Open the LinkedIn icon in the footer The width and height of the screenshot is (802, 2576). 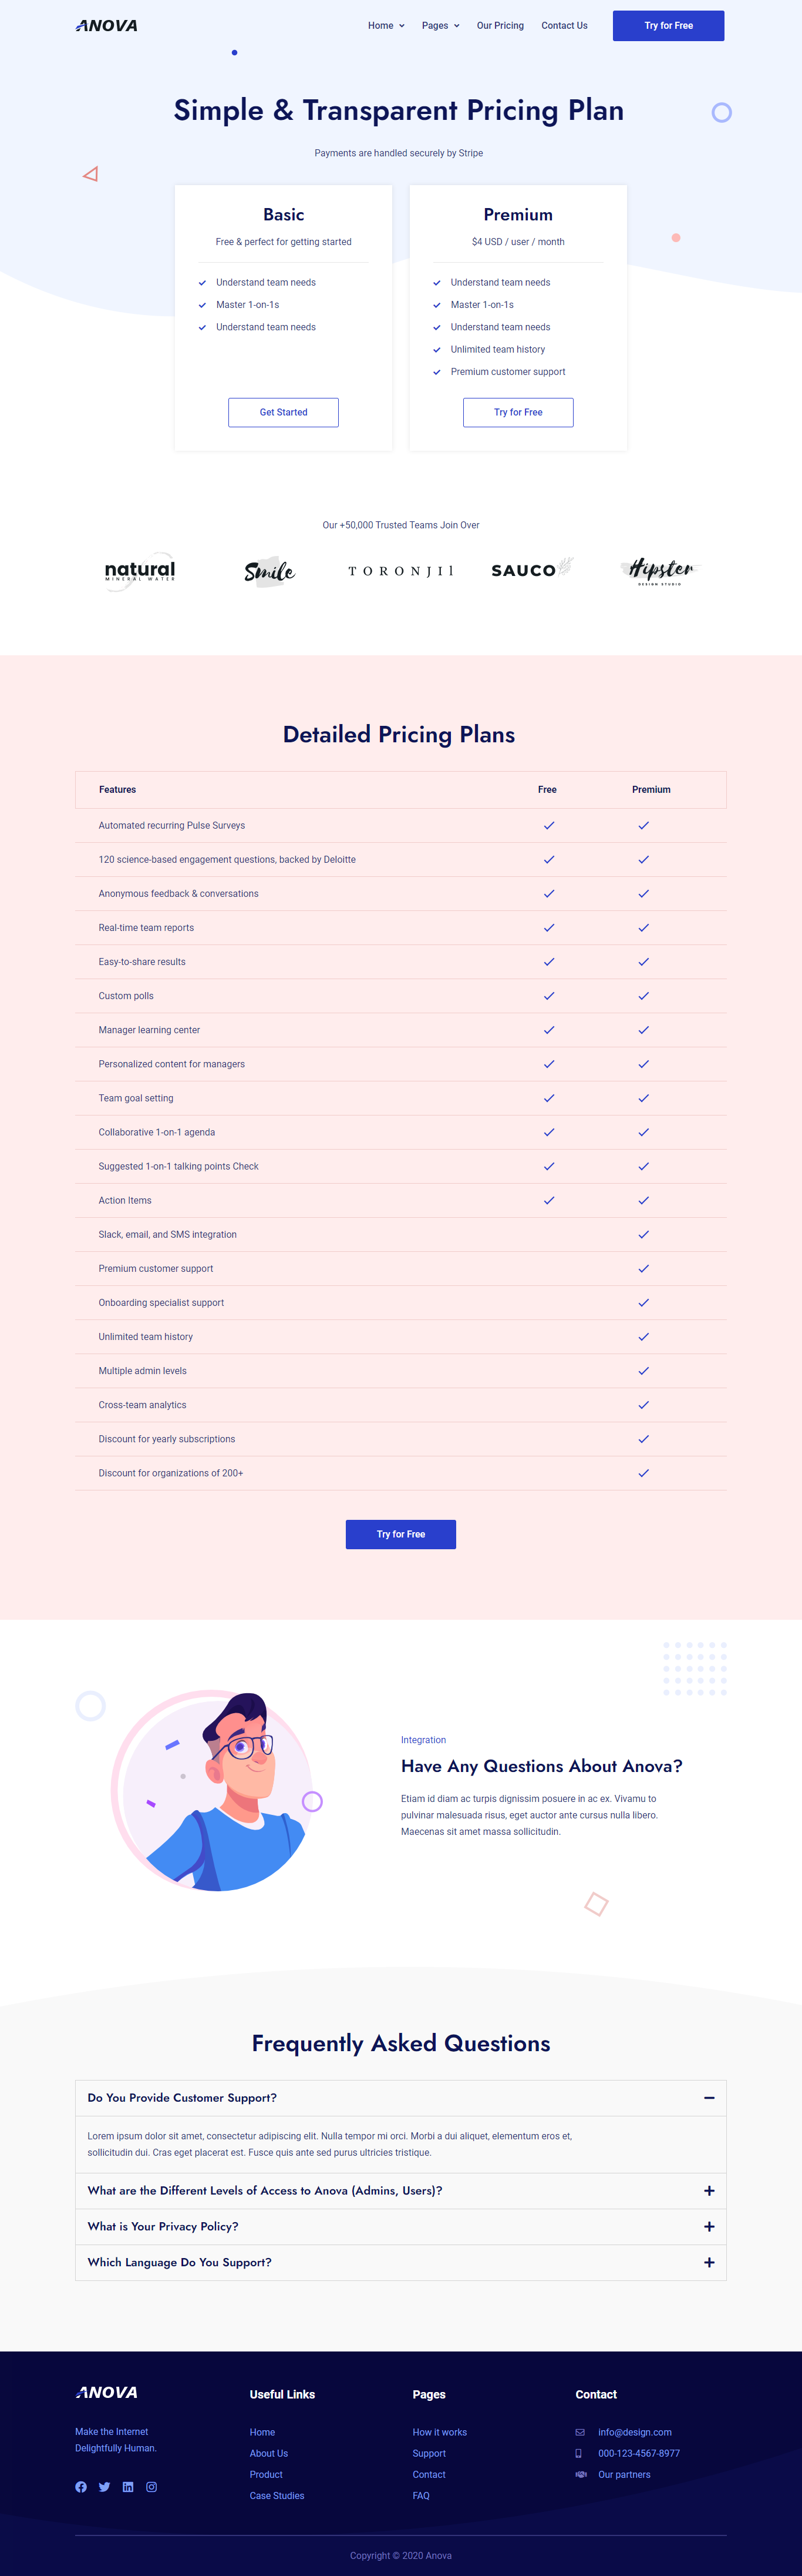pyautogui.click(x=128, y=2487)
